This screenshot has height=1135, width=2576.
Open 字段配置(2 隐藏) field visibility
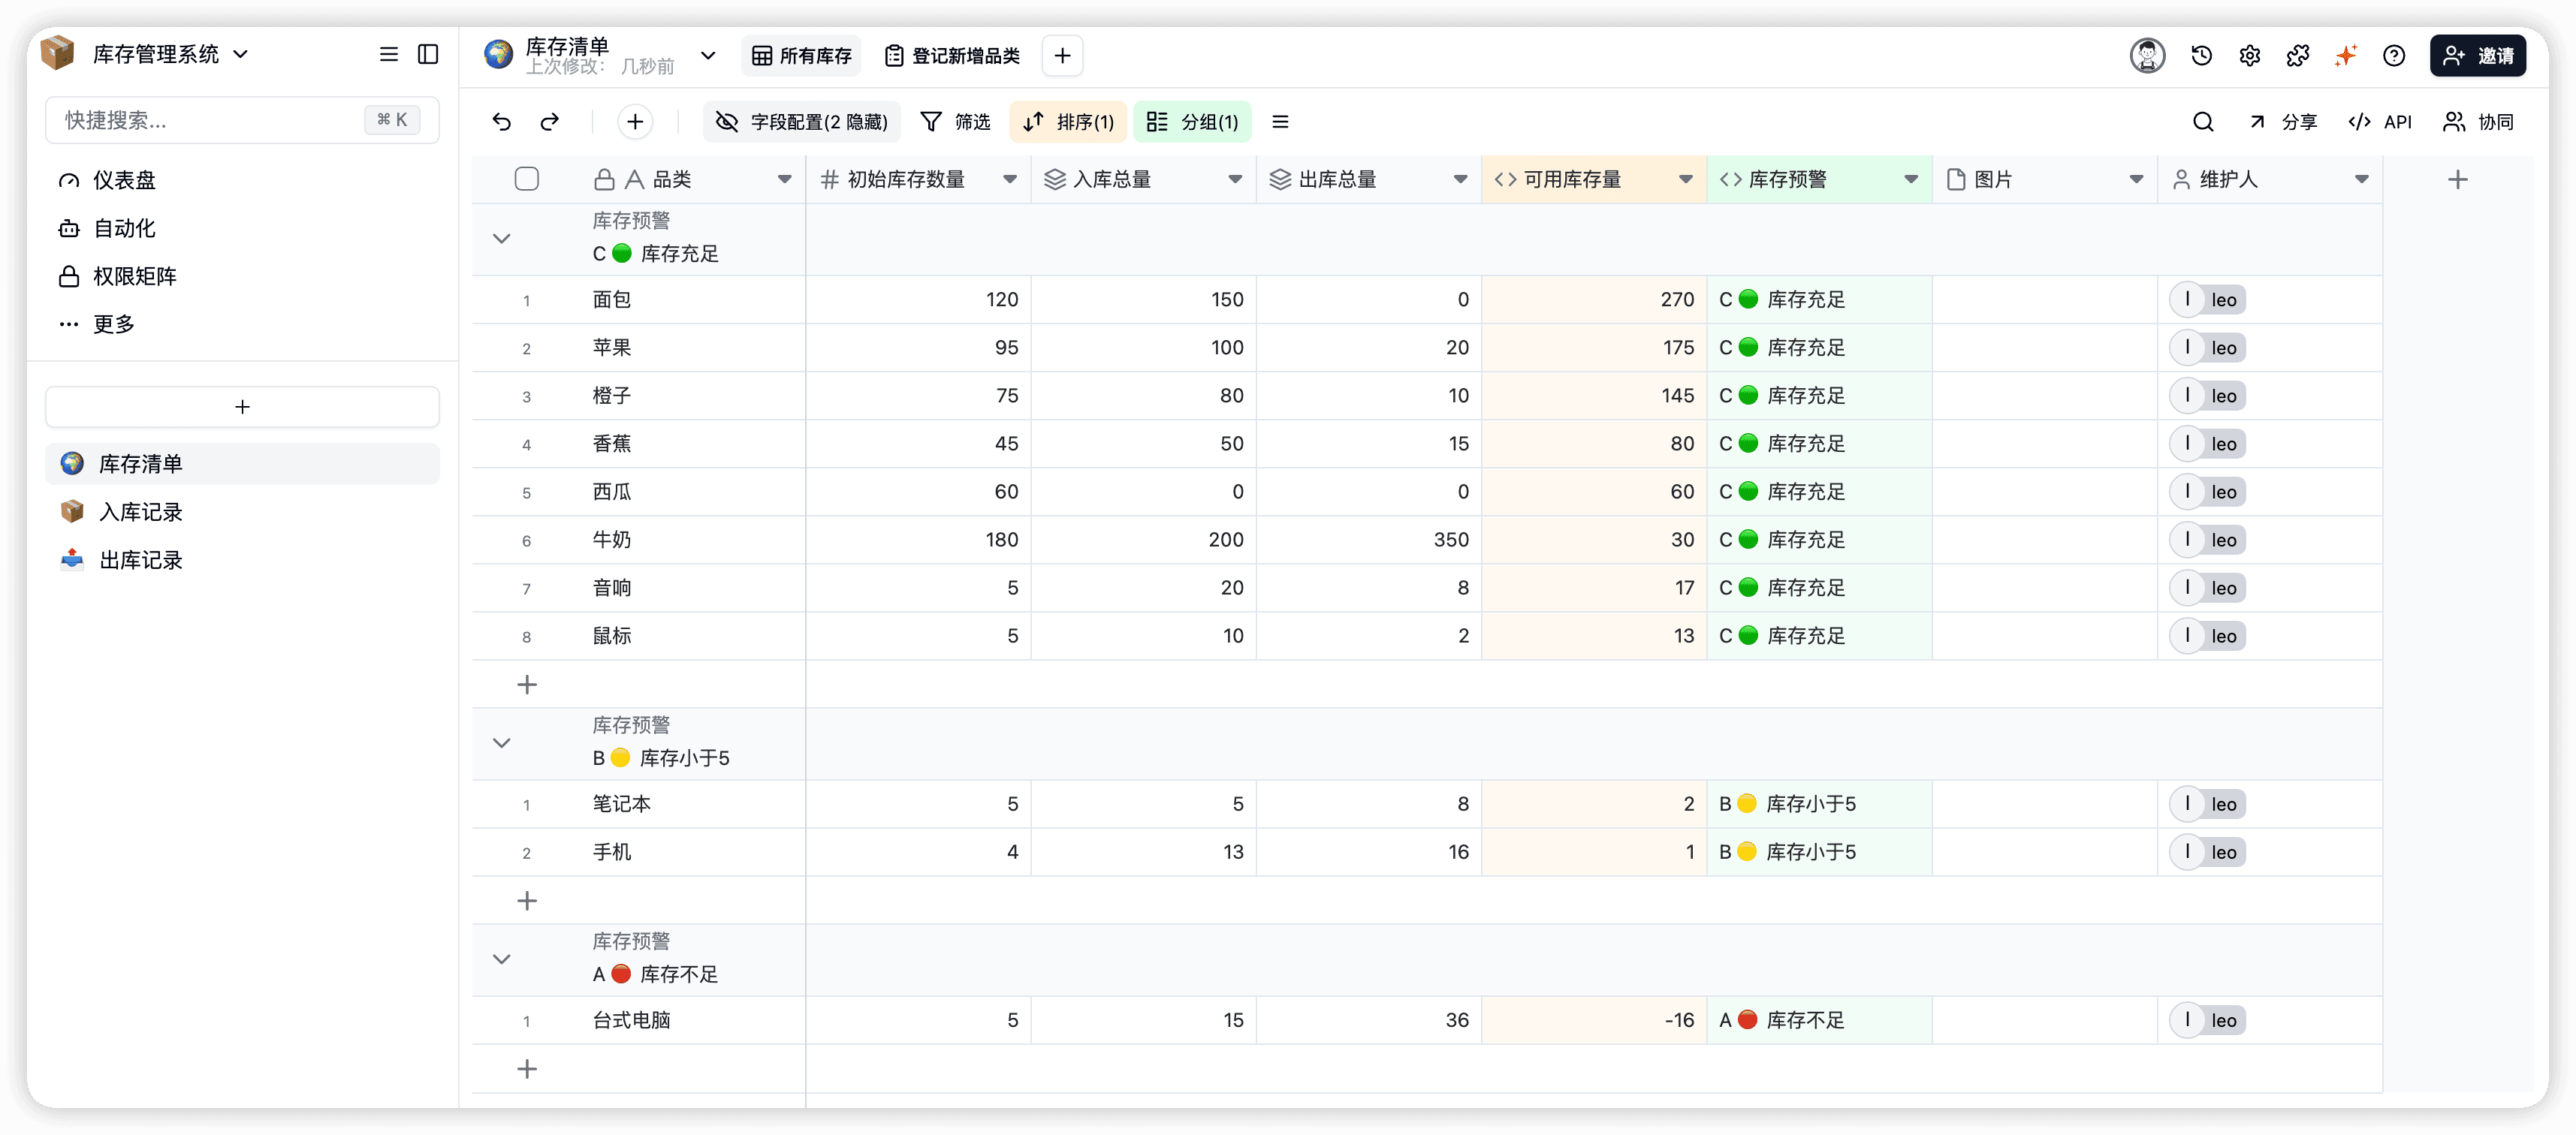point(802,122)
